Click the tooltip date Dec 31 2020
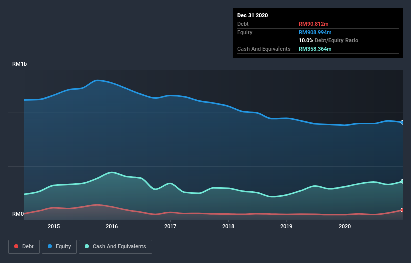 [x=252, y=15]
